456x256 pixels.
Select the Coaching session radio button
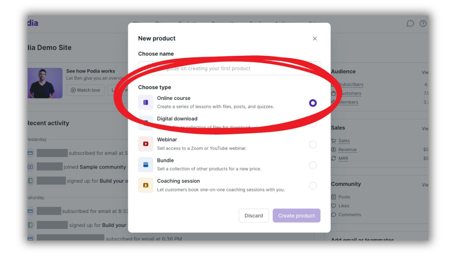point(313,186)
